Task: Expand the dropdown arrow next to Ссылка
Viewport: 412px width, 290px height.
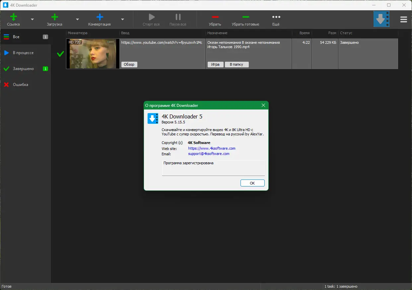Action: 32,20
